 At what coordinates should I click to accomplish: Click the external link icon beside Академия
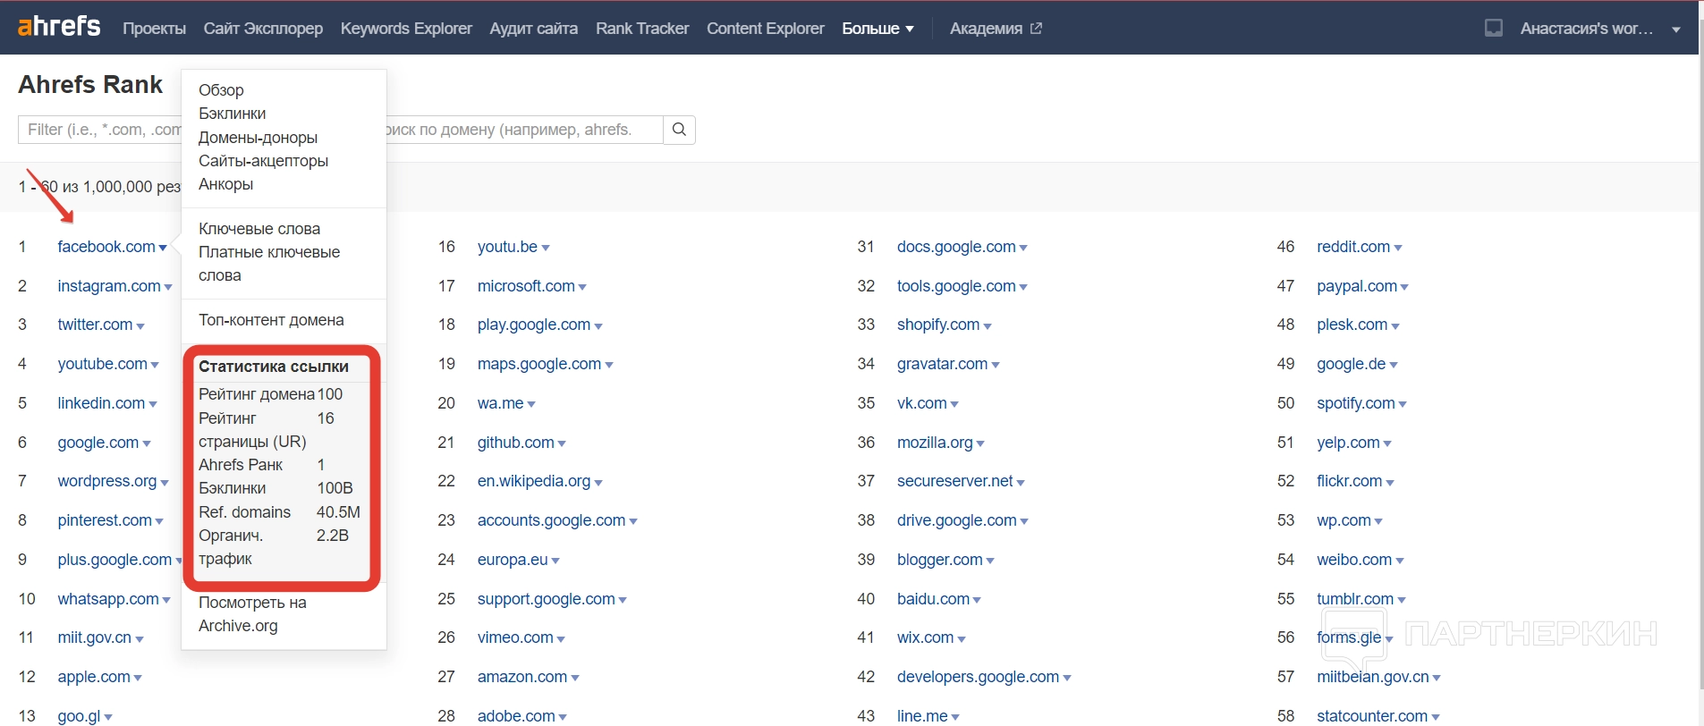(x=1036, y=29)
